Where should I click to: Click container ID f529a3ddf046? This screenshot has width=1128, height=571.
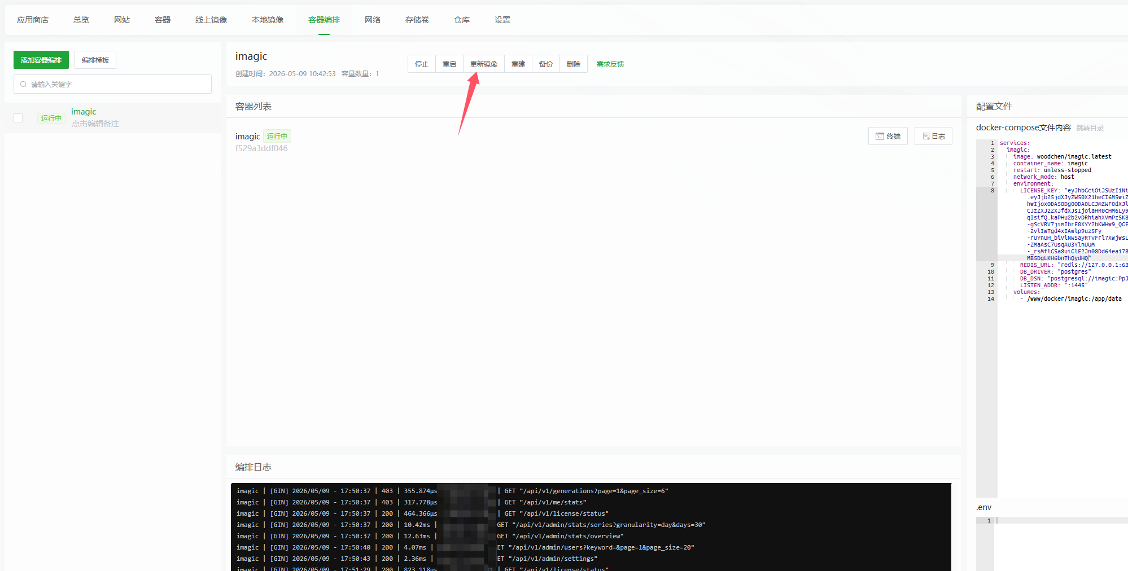click(x=261, y=148)
